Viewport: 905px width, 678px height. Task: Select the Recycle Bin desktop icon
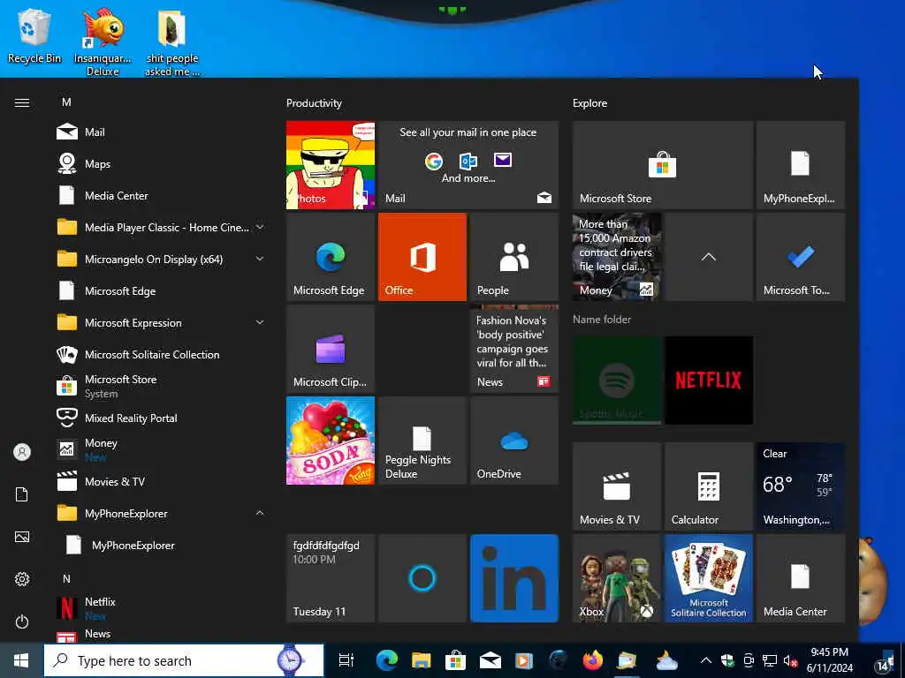click(34, 37)
